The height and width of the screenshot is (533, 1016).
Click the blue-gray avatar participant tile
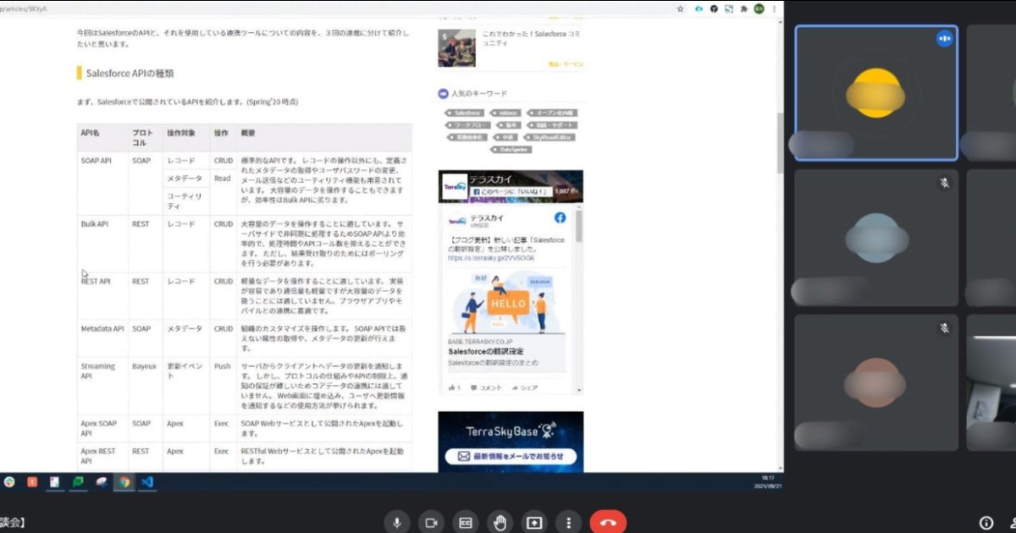pyautogui.click(x=876, y=238)
